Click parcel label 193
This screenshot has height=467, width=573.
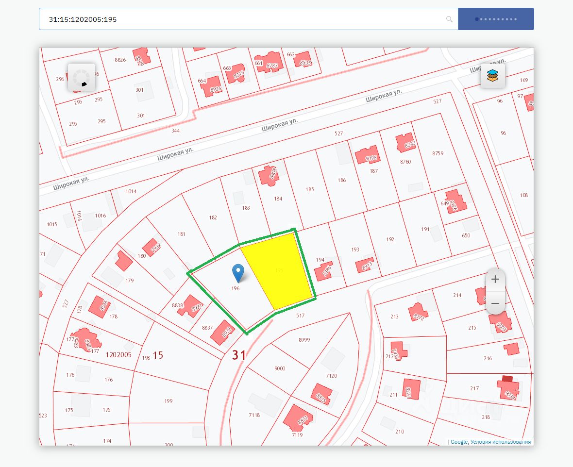tap(355, 250)
